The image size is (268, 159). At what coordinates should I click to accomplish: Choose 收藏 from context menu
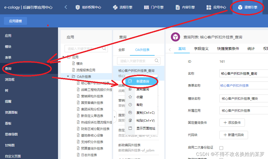(x=141, y=97)
